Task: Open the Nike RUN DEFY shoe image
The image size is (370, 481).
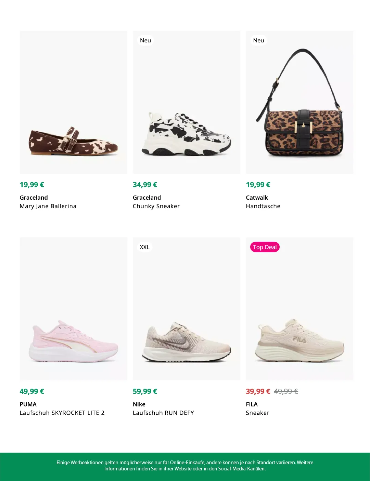Action: click(x=186, y=343)
